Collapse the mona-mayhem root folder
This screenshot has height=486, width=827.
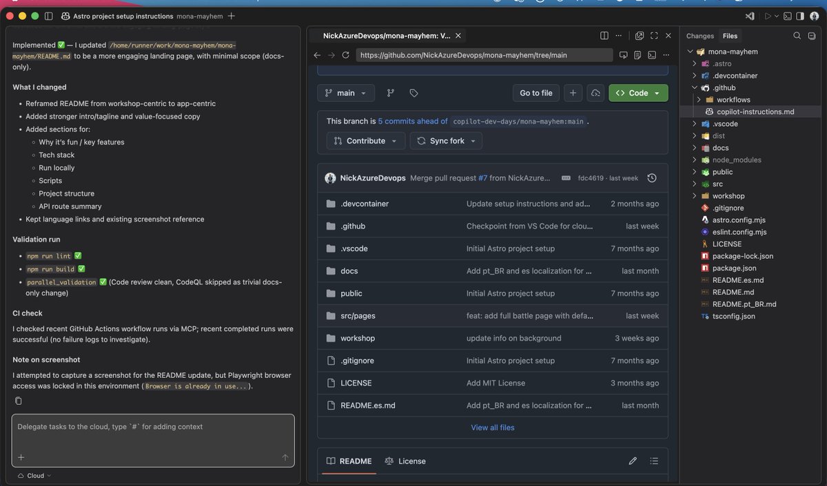click(x=691, y=52)
